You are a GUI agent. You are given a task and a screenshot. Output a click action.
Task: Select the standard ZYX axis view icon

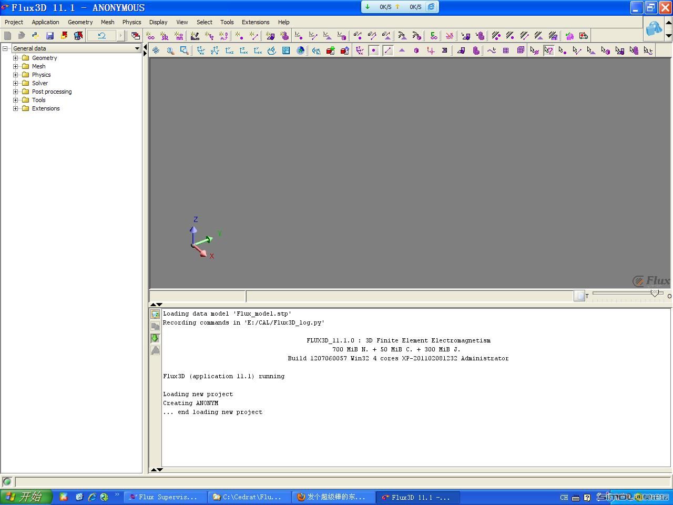(201, 50)
